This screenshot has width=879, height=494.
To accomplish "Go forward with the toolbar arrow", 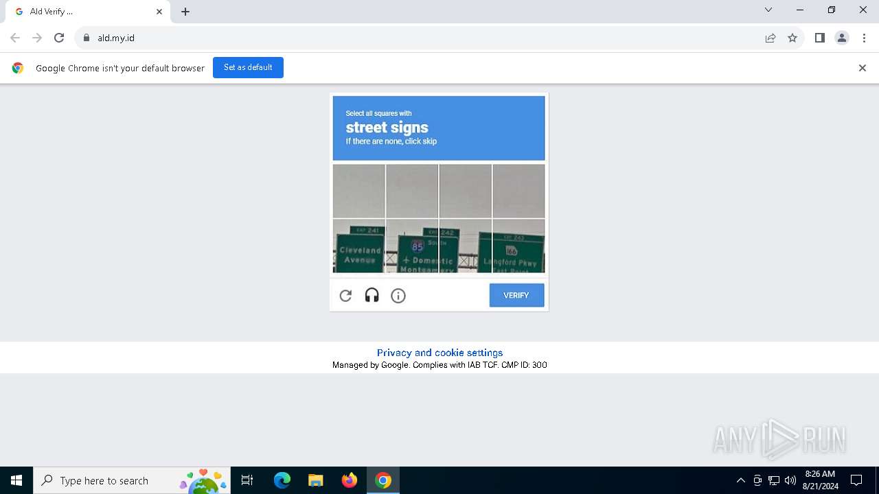I will 37,38.
